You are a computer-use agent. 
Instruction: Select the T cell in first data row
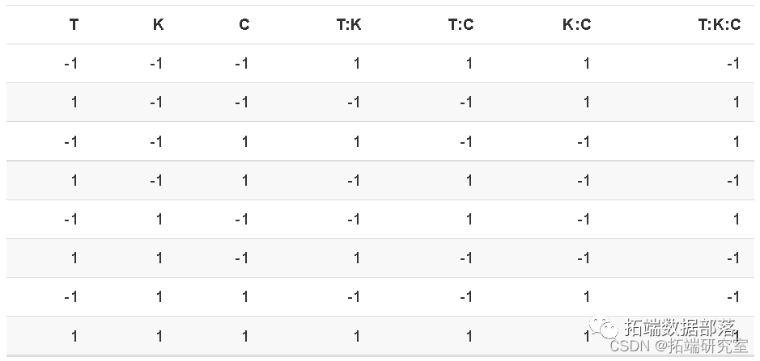pyautogui.click(x=71, y=64)
